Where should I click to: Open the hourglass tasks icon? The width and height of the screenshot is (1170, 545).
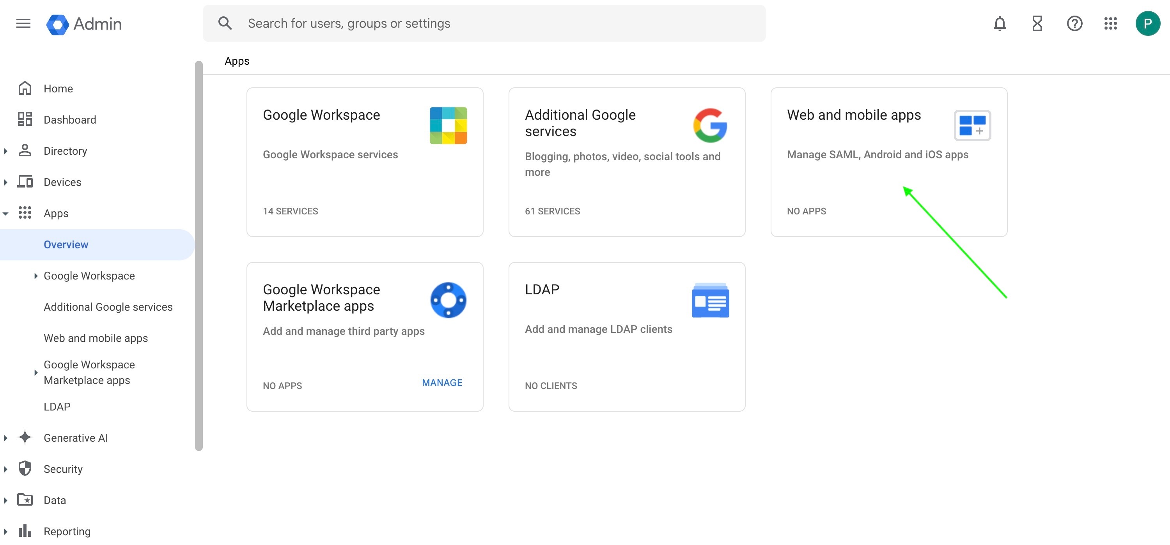1037,23
